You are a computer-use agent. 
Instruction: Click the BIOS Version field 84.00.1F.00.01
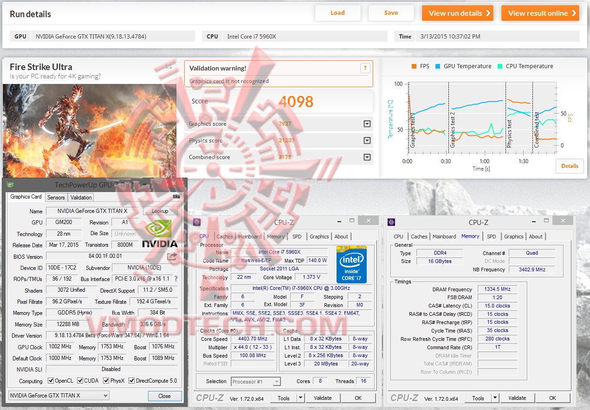tap(105, 256)
